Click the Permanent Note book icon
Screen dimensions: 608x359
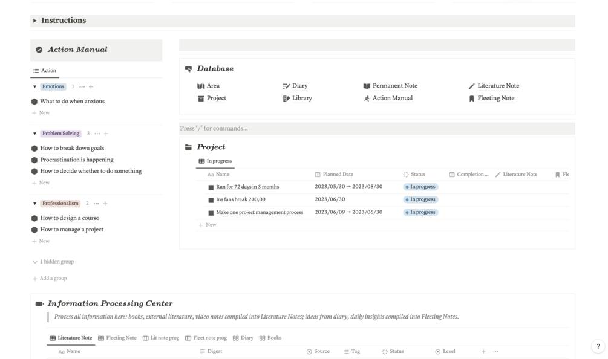[367, 86]
